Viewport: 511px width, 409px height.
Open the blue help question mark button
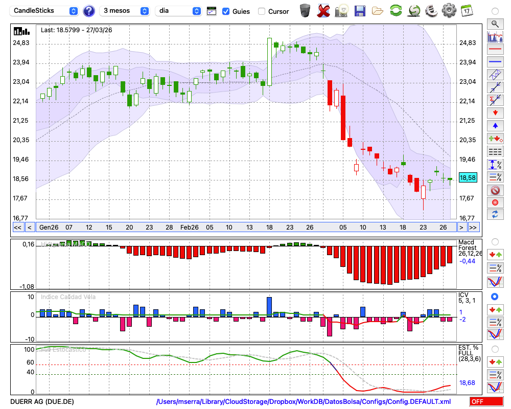[x=88, y=11]
